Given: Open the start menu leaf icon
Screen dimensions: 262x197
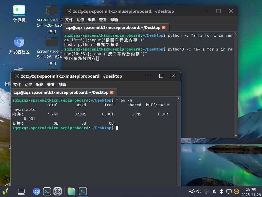Looking at the screenshot, I should point(5,191).
